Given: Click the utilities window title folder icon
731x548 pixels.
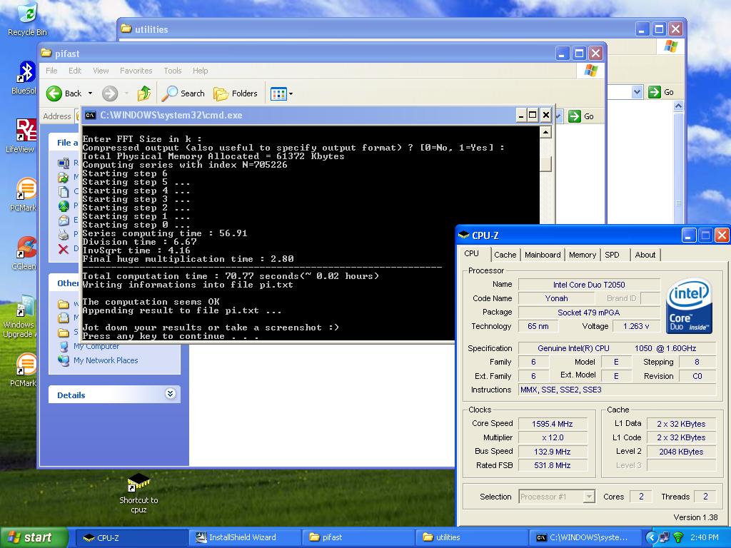Looking at the screenshot, I should point(126,29).
